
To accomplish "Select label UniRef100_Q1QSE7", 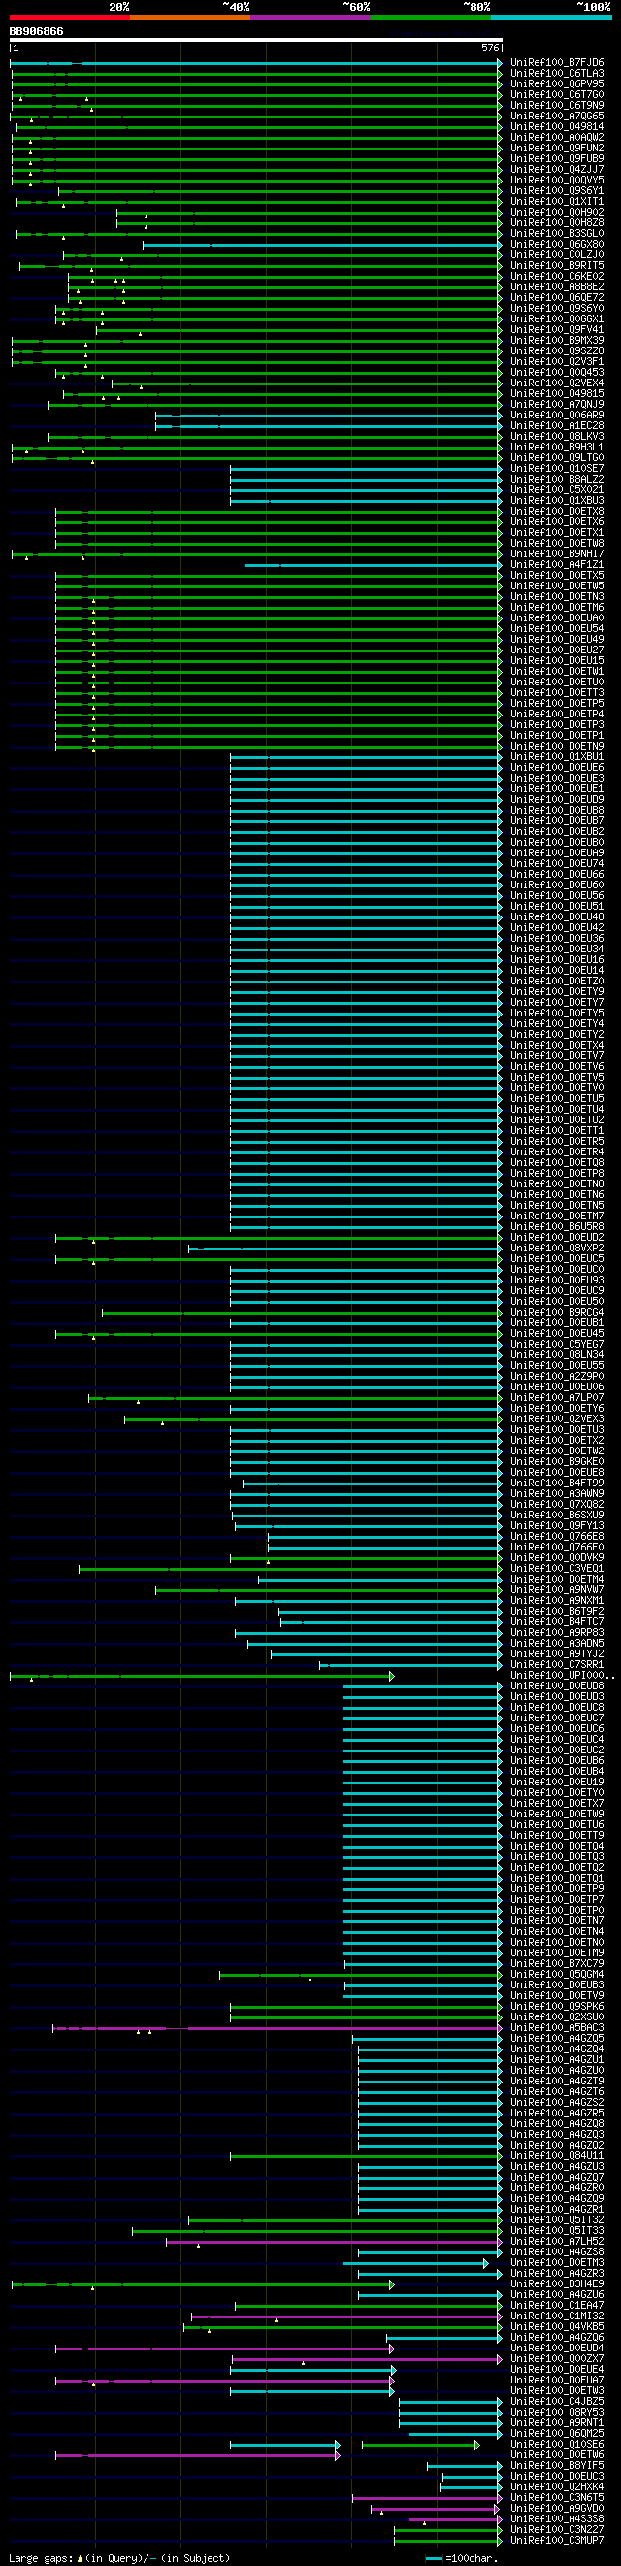I will point(557,469).
